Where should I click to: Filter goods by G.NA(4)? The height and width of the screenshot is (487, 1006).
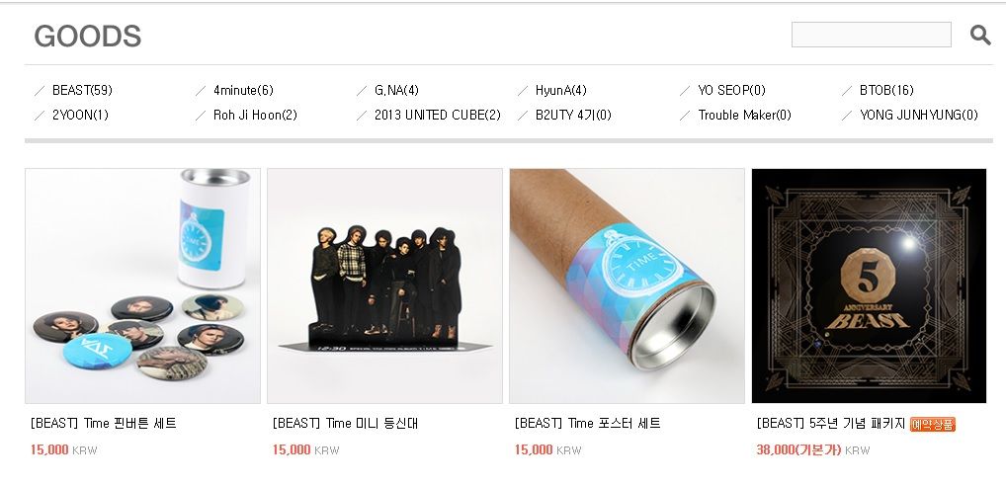[396, 90]
